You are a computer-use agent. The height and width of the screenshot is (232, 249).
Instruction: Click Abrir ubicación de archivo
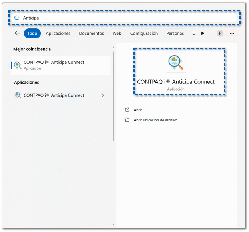[155, 120]
